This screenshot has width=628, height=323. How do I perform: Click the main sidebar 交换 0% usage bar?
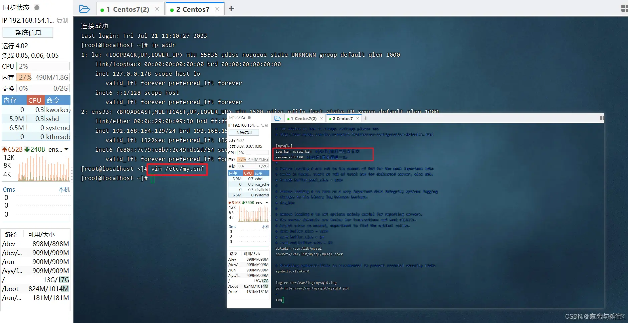pyautogui.click(x=43, y=88)
